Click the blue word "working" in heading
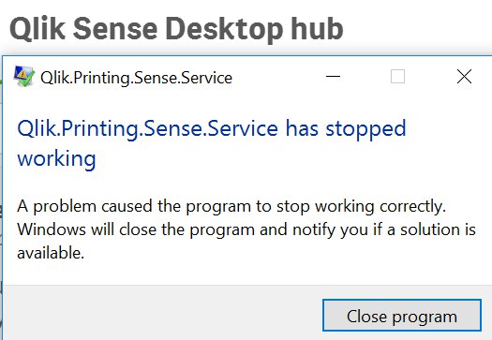The image size is (492, 340). point(56,158)
